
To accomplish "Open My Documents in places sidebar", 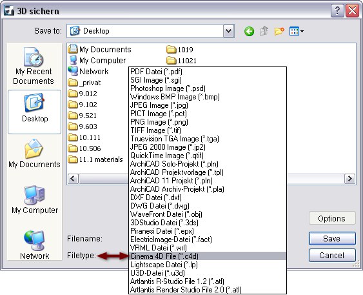I will [34, 154].
